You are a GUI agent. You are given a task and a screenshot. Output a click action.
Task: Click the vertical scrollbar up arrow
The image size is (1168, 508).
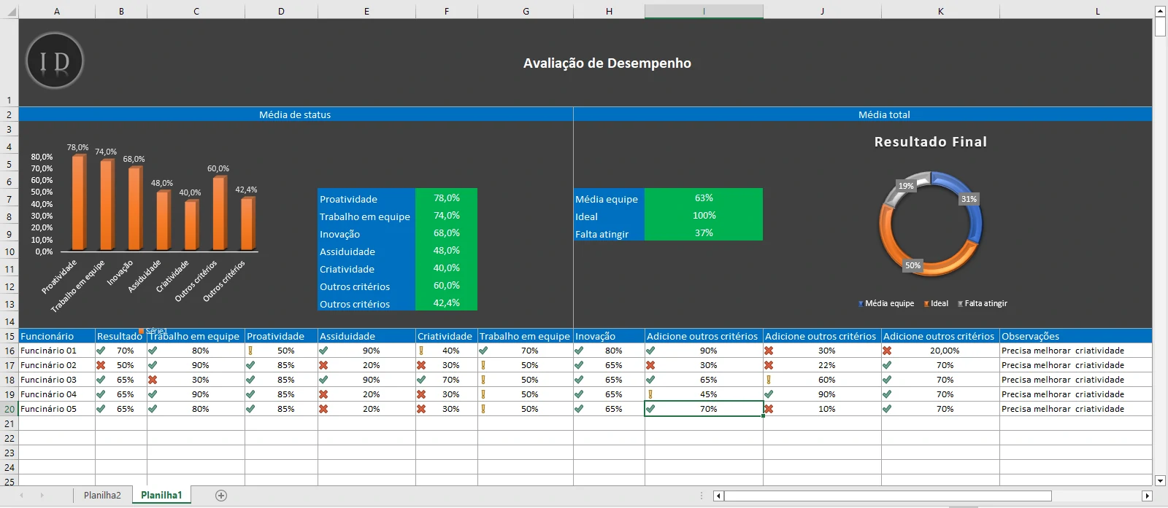[x=1160, y=11]
